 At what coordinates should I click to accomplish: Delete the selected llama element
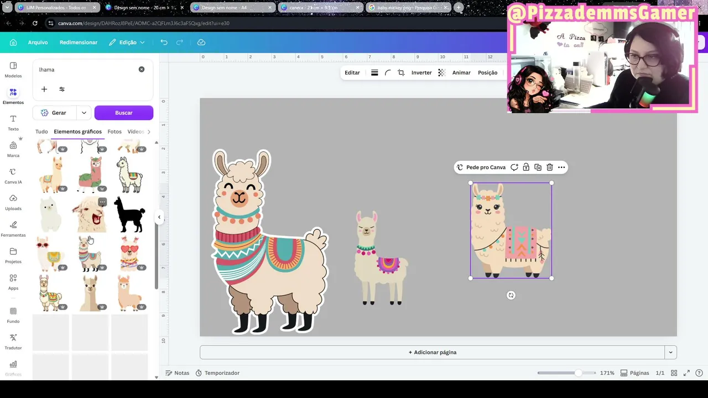pos(549,167)
